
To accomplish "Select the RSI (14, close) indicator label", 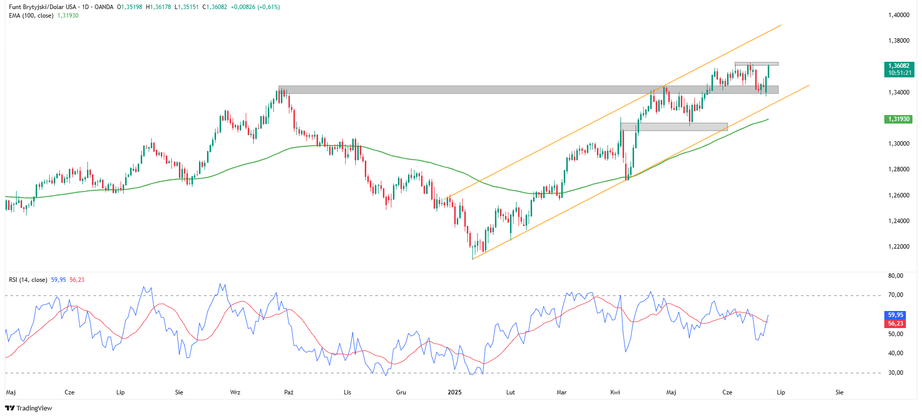I will tap(28, 280).
